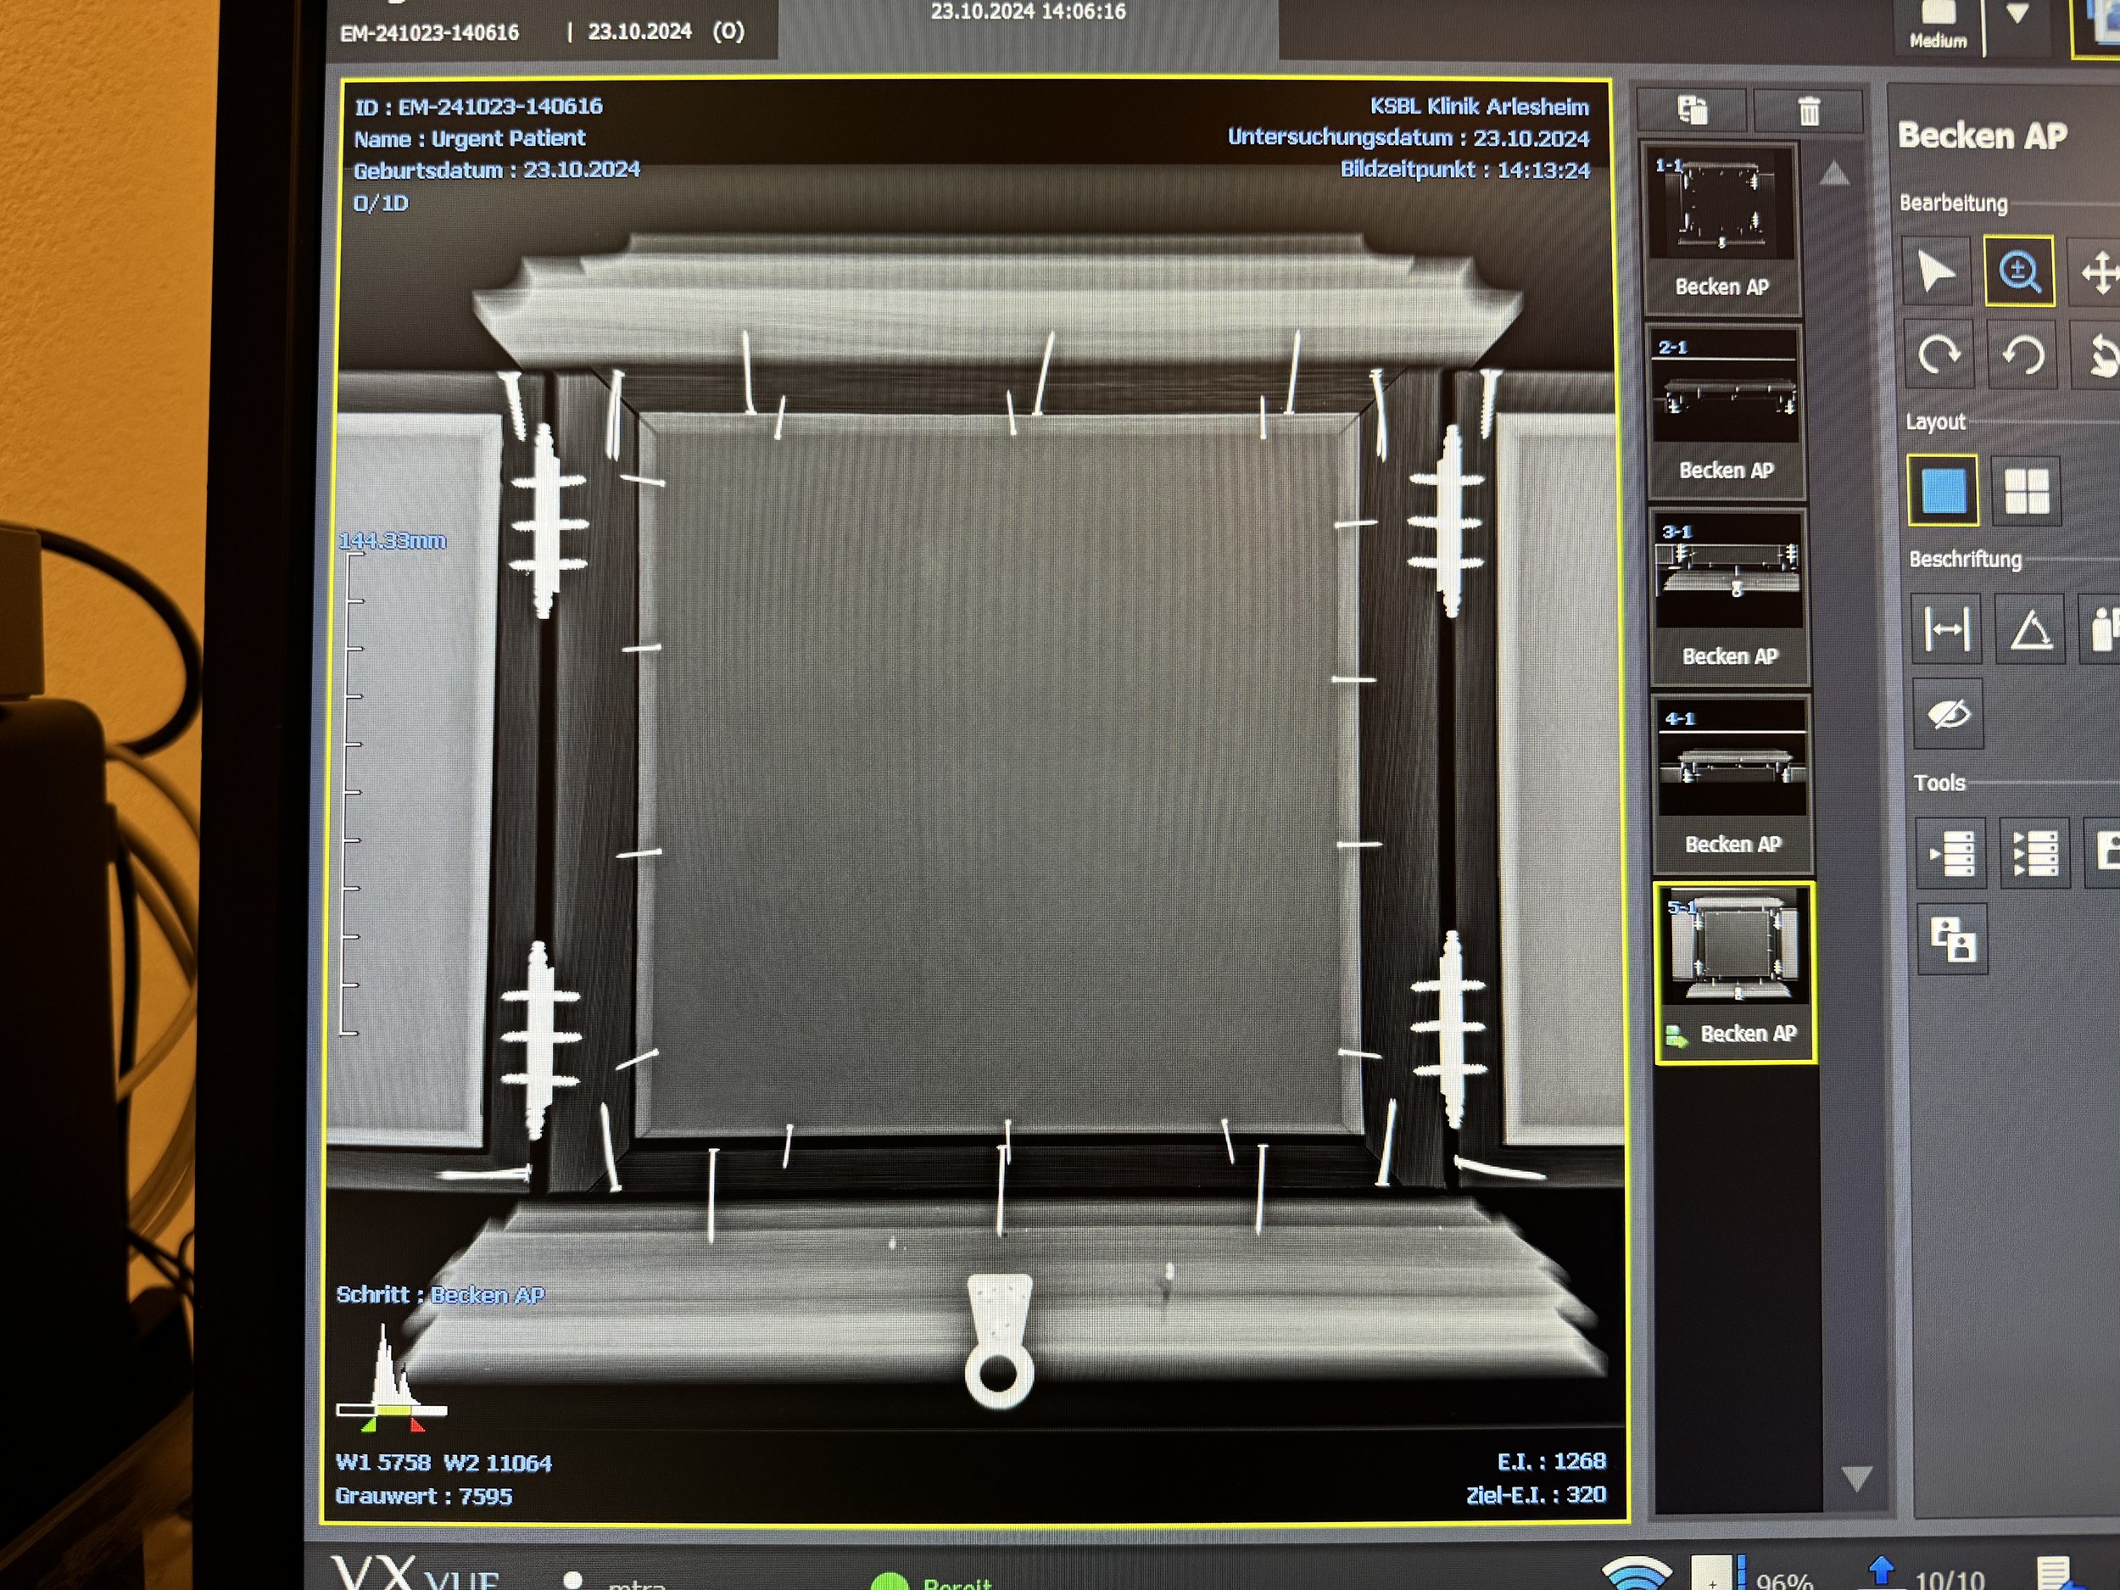This screenshot has width=2120, height=1590.
Task: Click the red histogram marker
Action: tap(416, 1425)
